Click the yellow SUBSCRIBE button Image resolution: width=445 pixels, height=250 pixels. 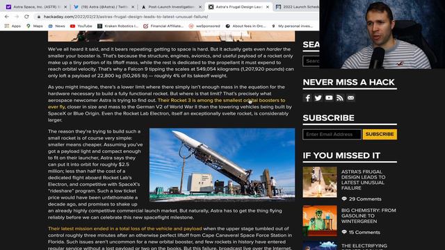pyautogui.click(x=380, y=134)
